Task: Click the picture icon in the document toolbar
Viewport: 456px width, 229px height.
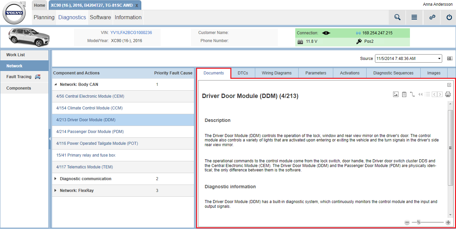Action: 396,95
